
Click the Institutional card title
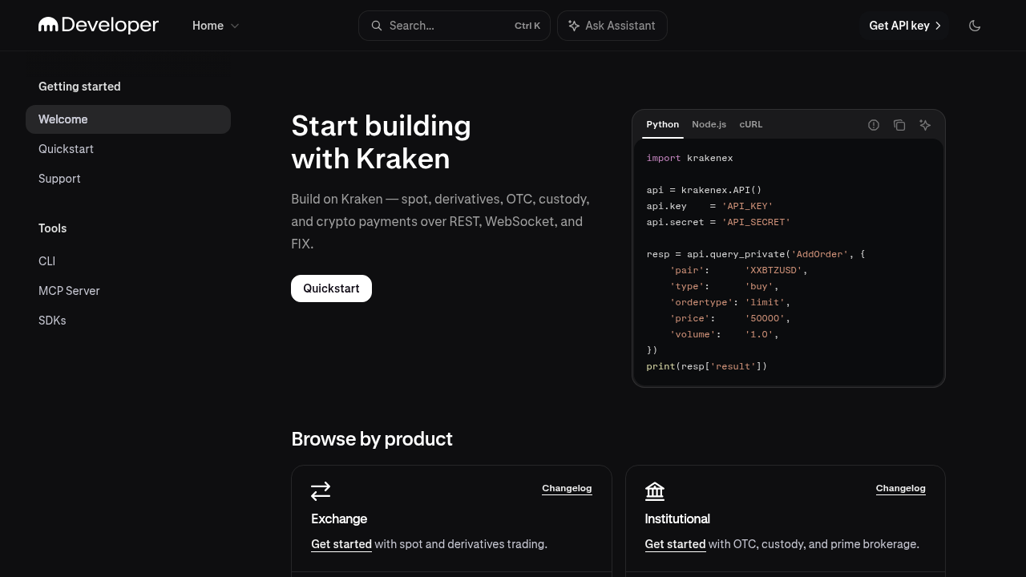[677, 518]
